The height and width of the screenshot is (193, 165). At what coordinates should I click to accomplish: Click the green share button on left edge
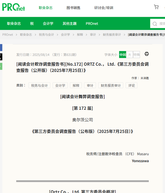pyautogui.click(x=1, y=66)
